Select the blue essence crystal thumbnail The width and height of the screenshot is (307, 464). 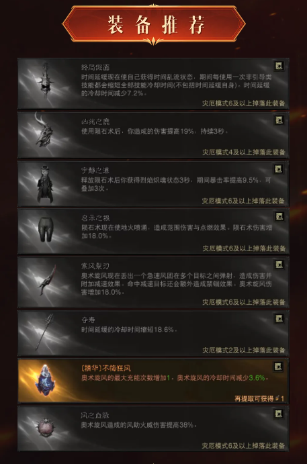44,380
